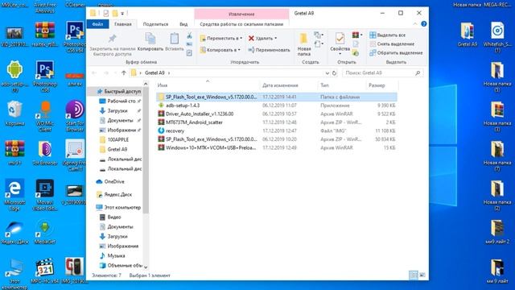Switch to the View ribbon tab
The width and height of the screenshot is (515, 290).
coord(183,24)
